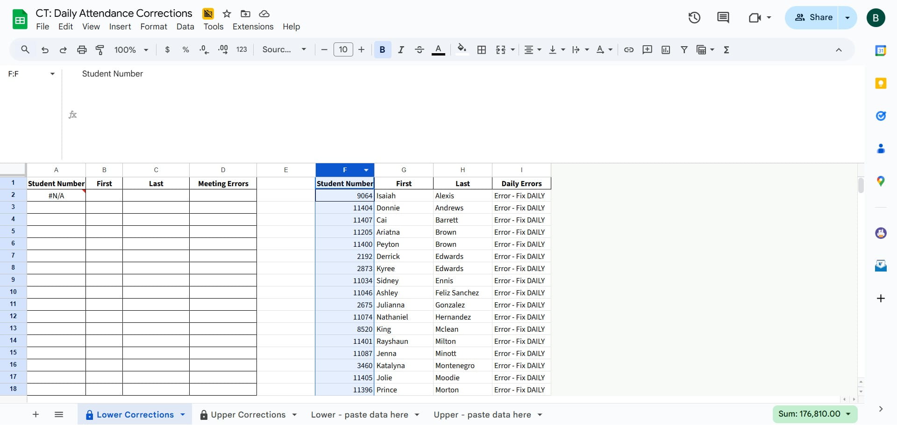This screenshot has width=897, height=425.
Task: Expand merge cells options arrow
Action: pyautogui.click(x=513, y=49)
